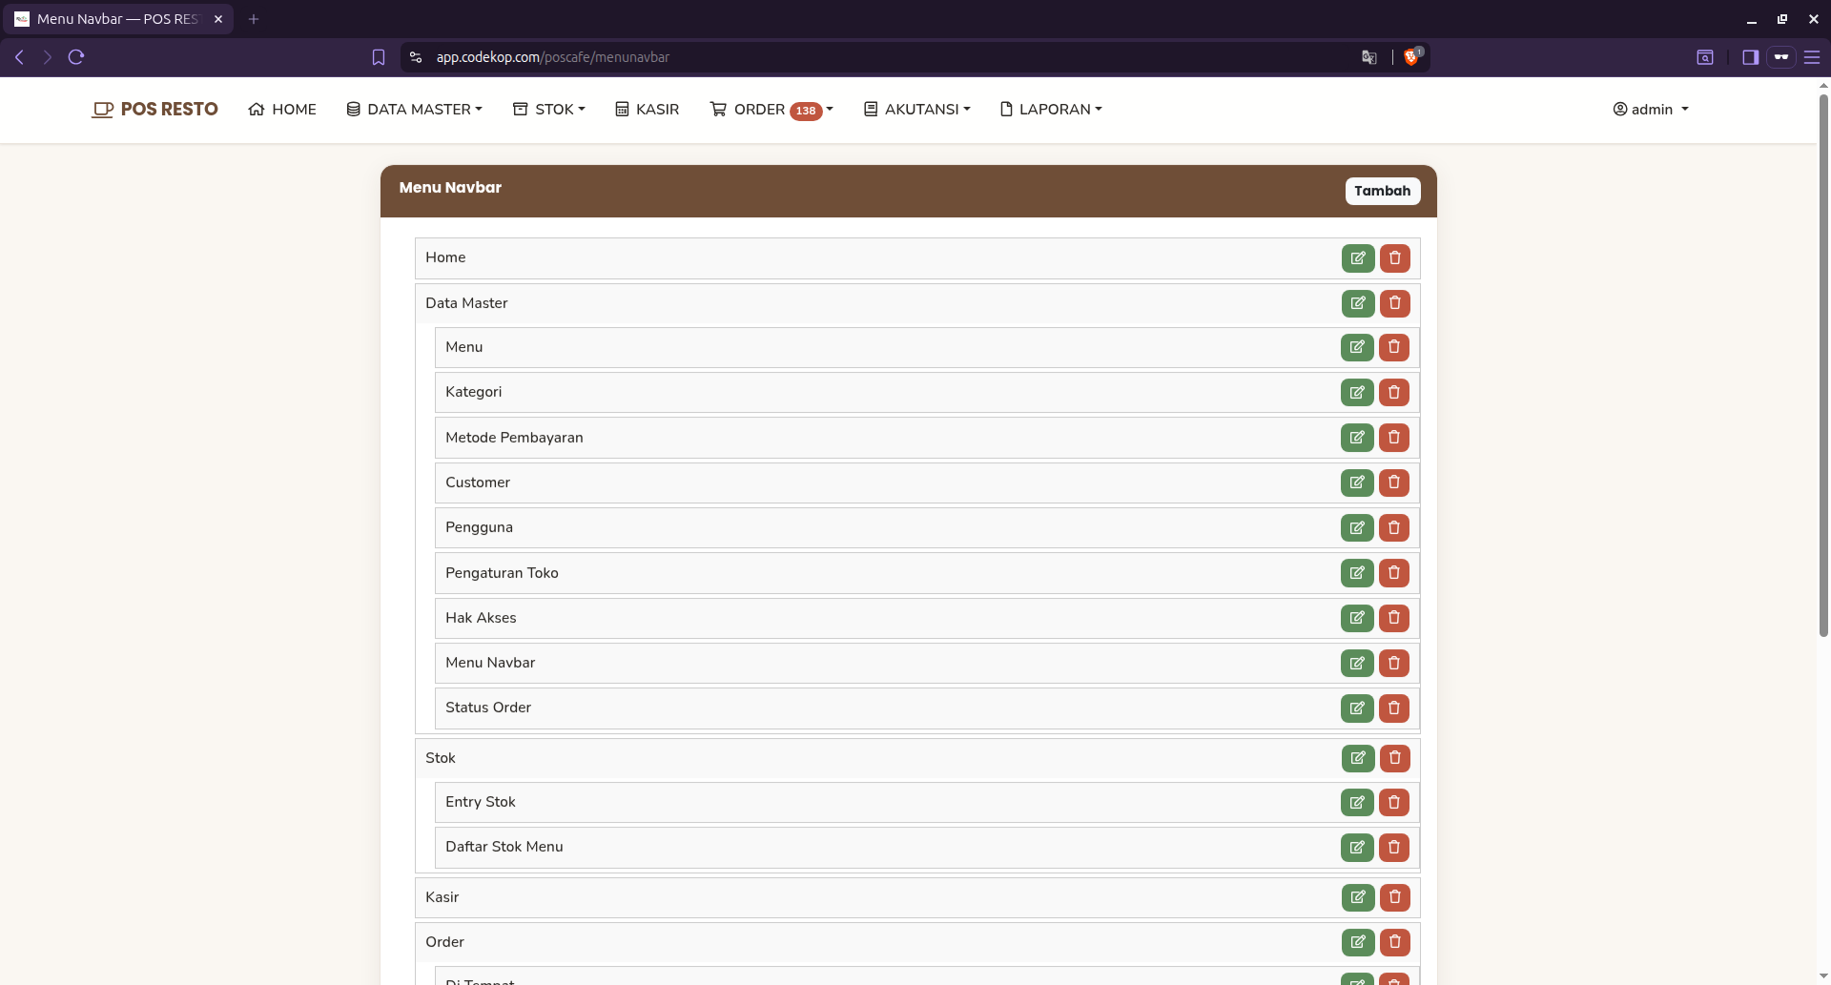Reload the page
Viewport: 1831px width, 985px height.
(x=76, y=57)
